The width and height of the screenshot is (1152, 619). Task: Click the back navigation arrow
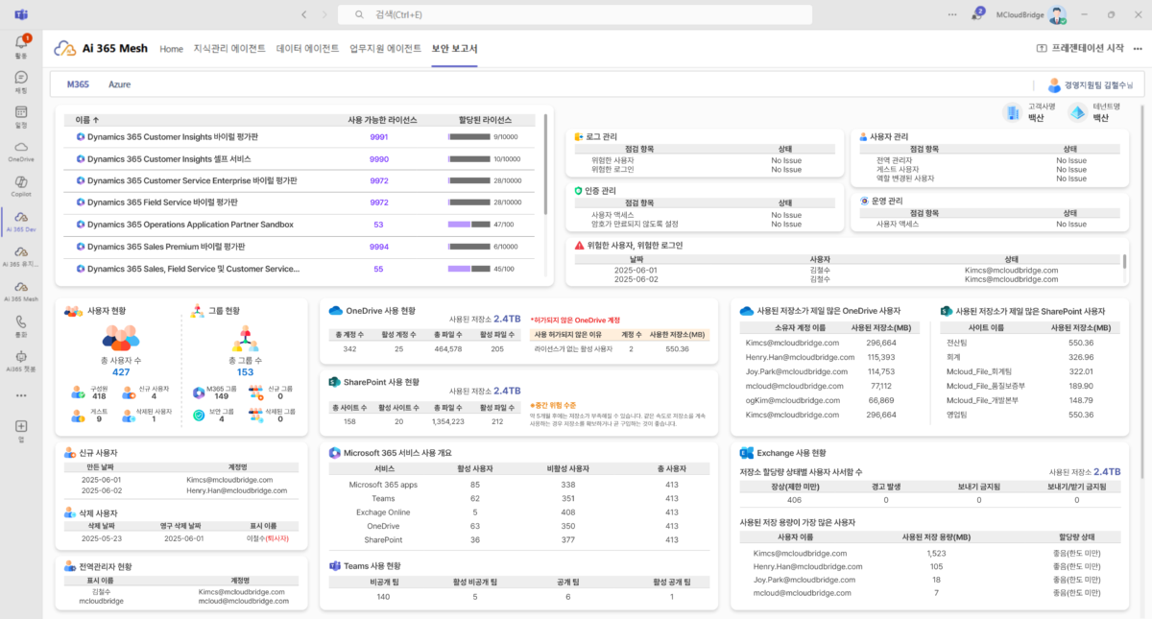click(x=304, y=14)
